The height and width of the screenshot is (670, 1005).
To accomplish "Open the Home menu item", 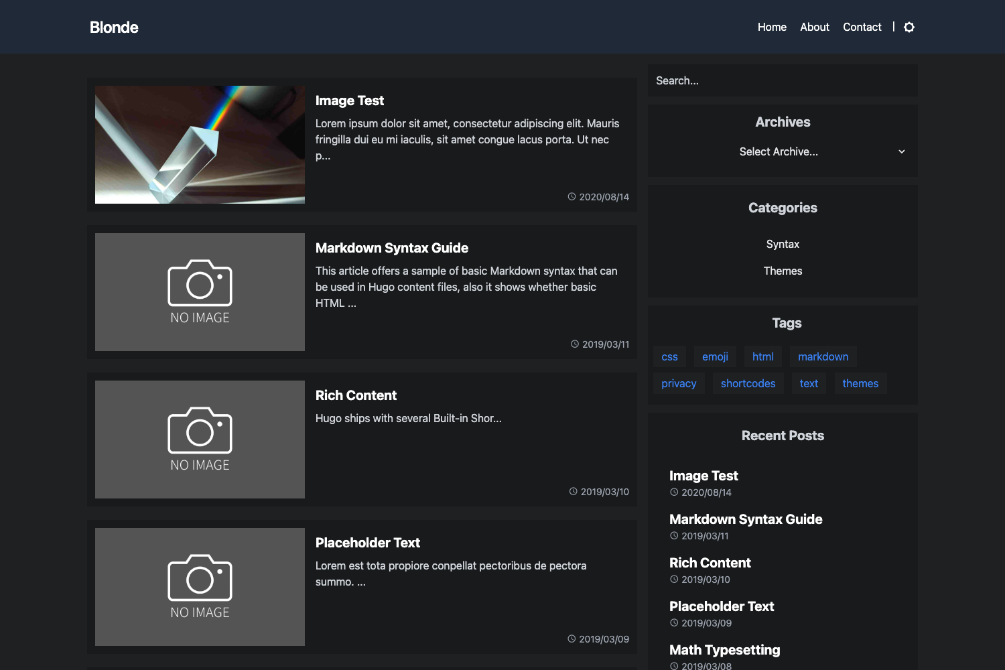I will click(x=772, y=27).
